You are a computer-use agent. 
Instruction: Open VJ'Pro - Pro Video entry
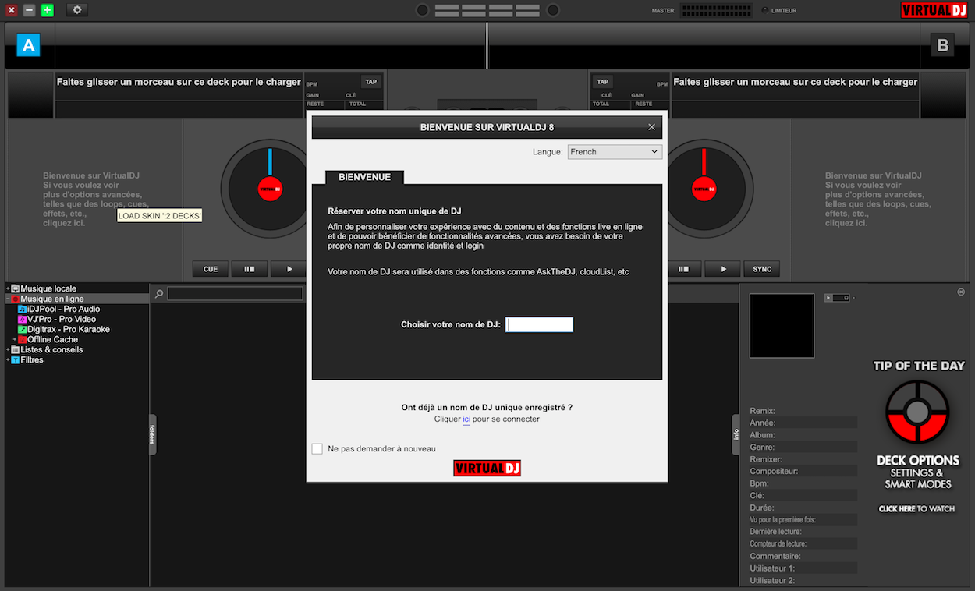tap(62, 319)
